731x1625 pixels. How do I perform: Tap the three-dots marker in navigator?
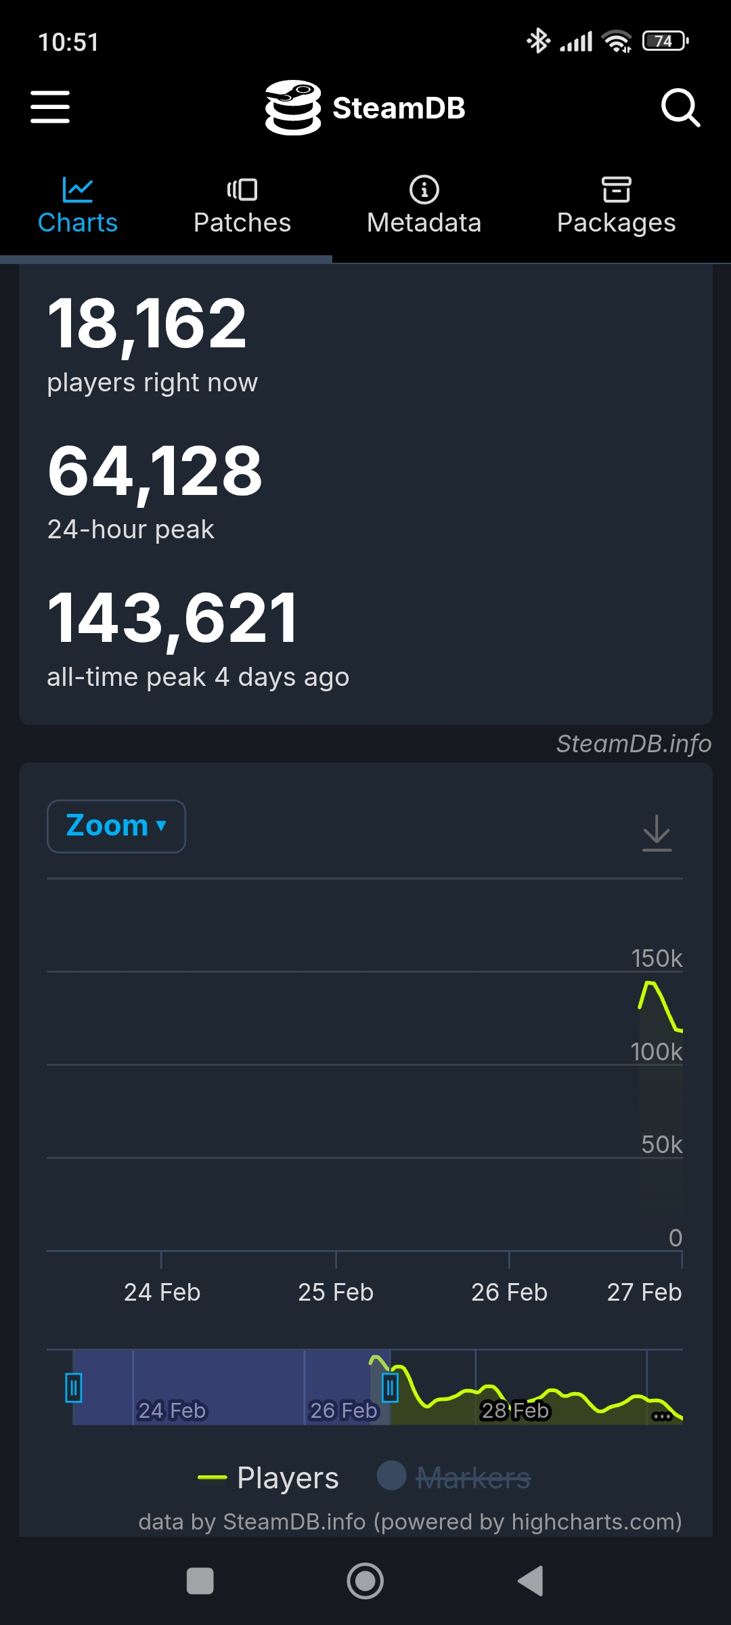pyautogui.click(x=661, y=1416)
